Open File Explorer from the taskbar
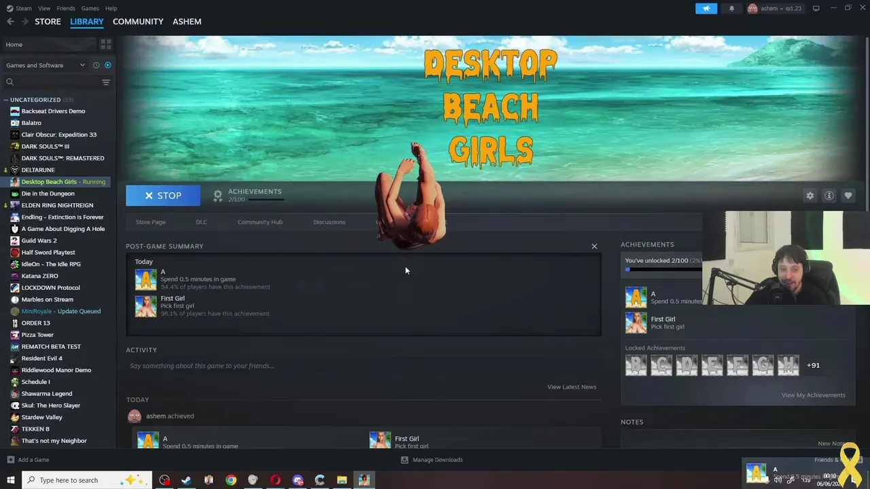Image resolution: width=870 pixels, height=489 pixels. (x=342, y=480)
